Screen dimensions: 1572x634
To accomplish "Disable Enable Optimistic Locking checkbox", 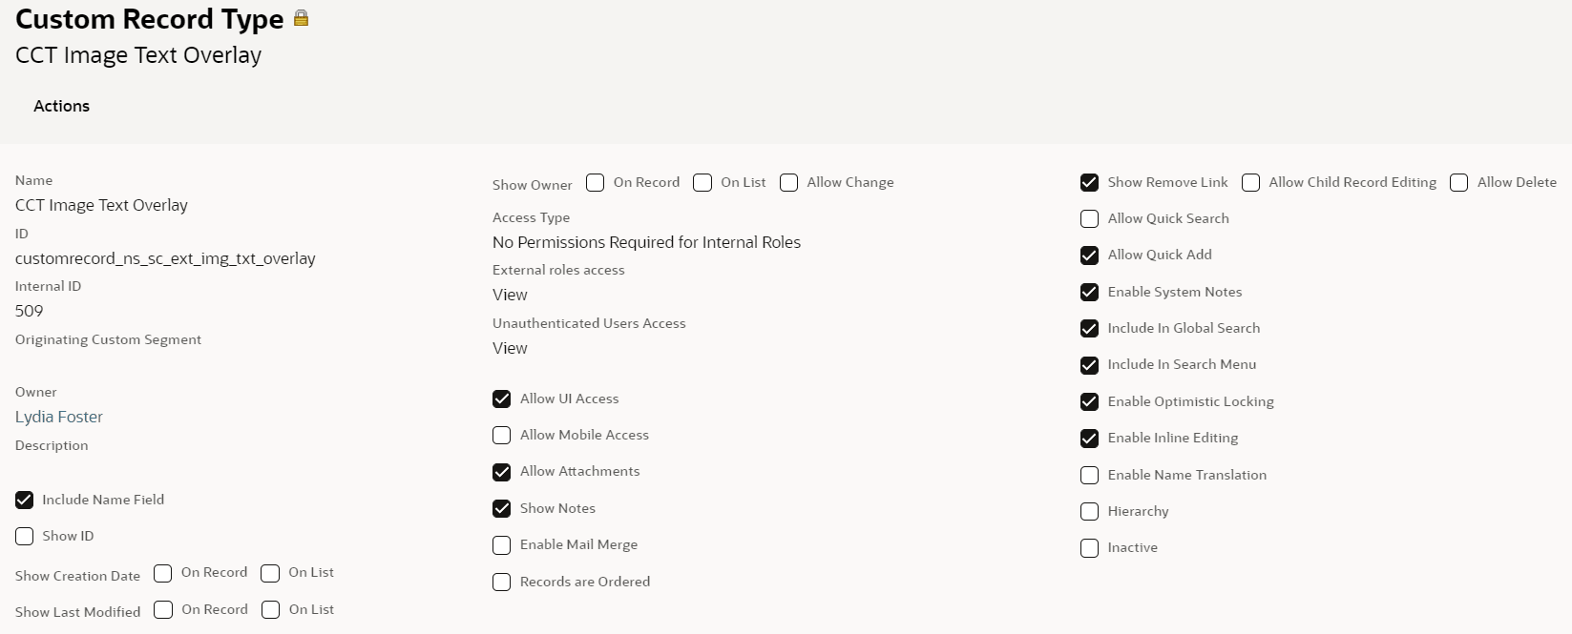I will tap(1089, 402).
